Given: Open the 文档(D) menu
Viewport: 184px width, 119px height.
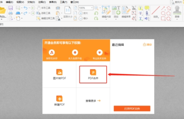Looking at the screenshot, I should point(31,2).
